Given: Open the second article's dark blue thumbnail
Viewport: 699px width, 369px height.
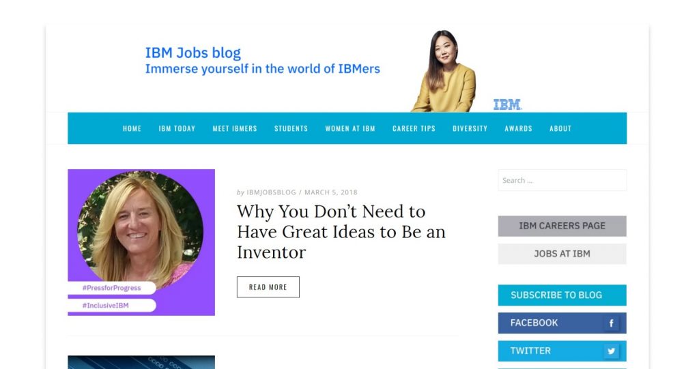Looking at the screenshot, I should coord(141,362).
